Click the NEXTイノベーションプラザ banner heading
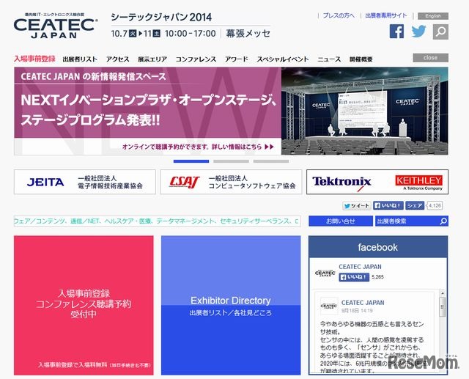Viewport: 469px width, 379px height. click(x=149, y=110)
